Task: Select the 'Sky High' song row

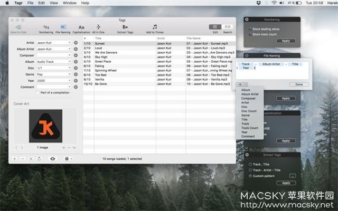Action: (x=159, y=57)
